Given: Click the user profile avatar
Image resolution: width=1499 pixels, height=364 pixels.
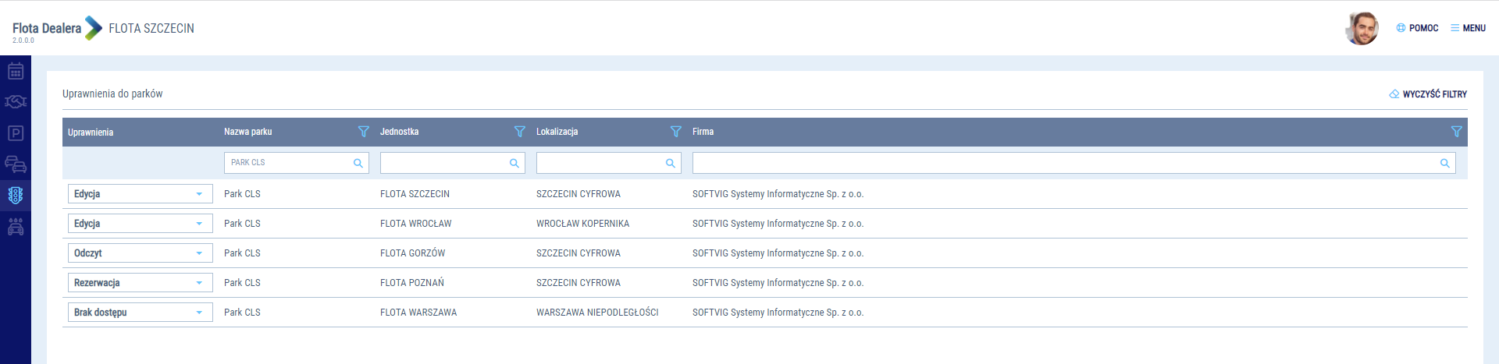Looking at the screenshot, I should pos(1362,28).
